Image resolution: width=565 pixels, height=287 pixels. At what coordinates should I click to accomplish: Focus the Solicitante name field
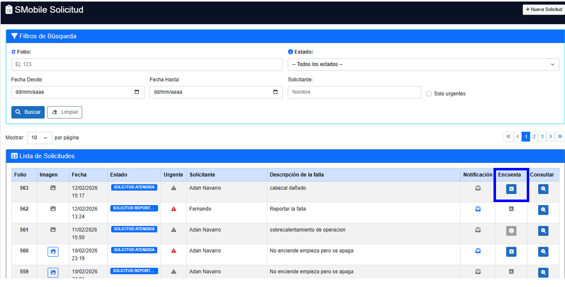355,92
